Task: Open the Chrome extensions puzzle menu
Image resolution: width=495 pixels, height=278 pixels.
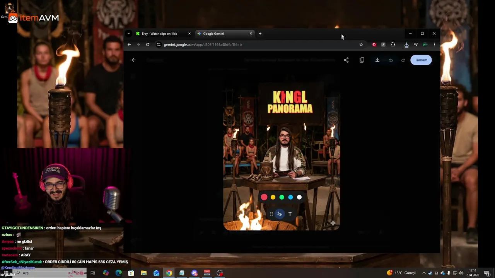Action: [393, 44]
